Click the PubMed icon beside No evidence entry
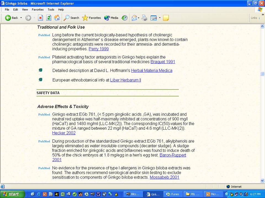 click(44, 168)
